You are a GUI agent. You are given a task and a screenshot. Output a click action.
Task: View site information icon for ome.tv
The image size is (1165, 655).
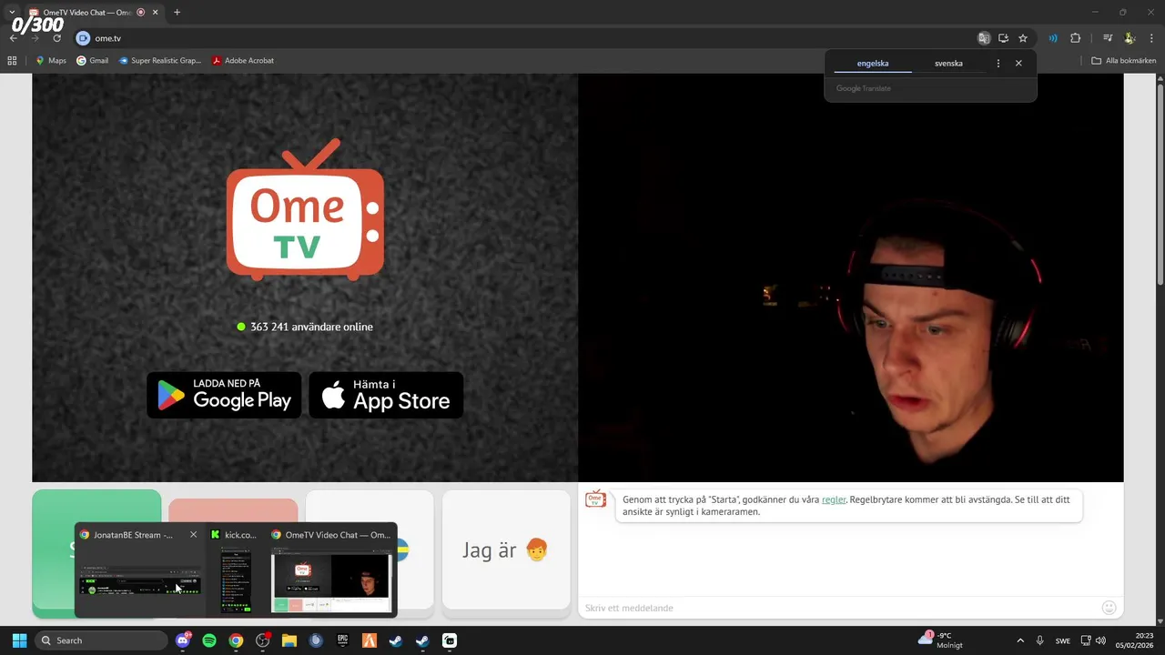point(83,38)
